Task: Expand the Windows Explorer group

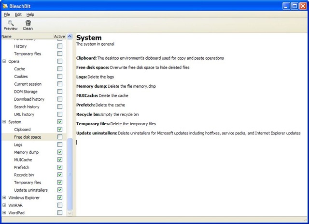Action: [4, 198]
